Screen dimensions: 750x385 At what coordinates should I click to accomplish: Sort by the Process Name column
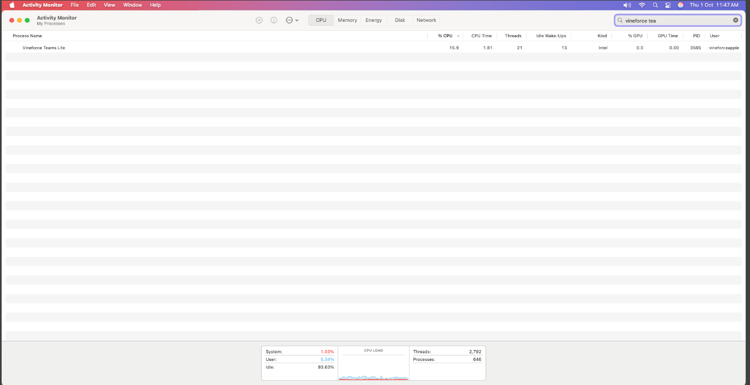(x=27, y=36)
